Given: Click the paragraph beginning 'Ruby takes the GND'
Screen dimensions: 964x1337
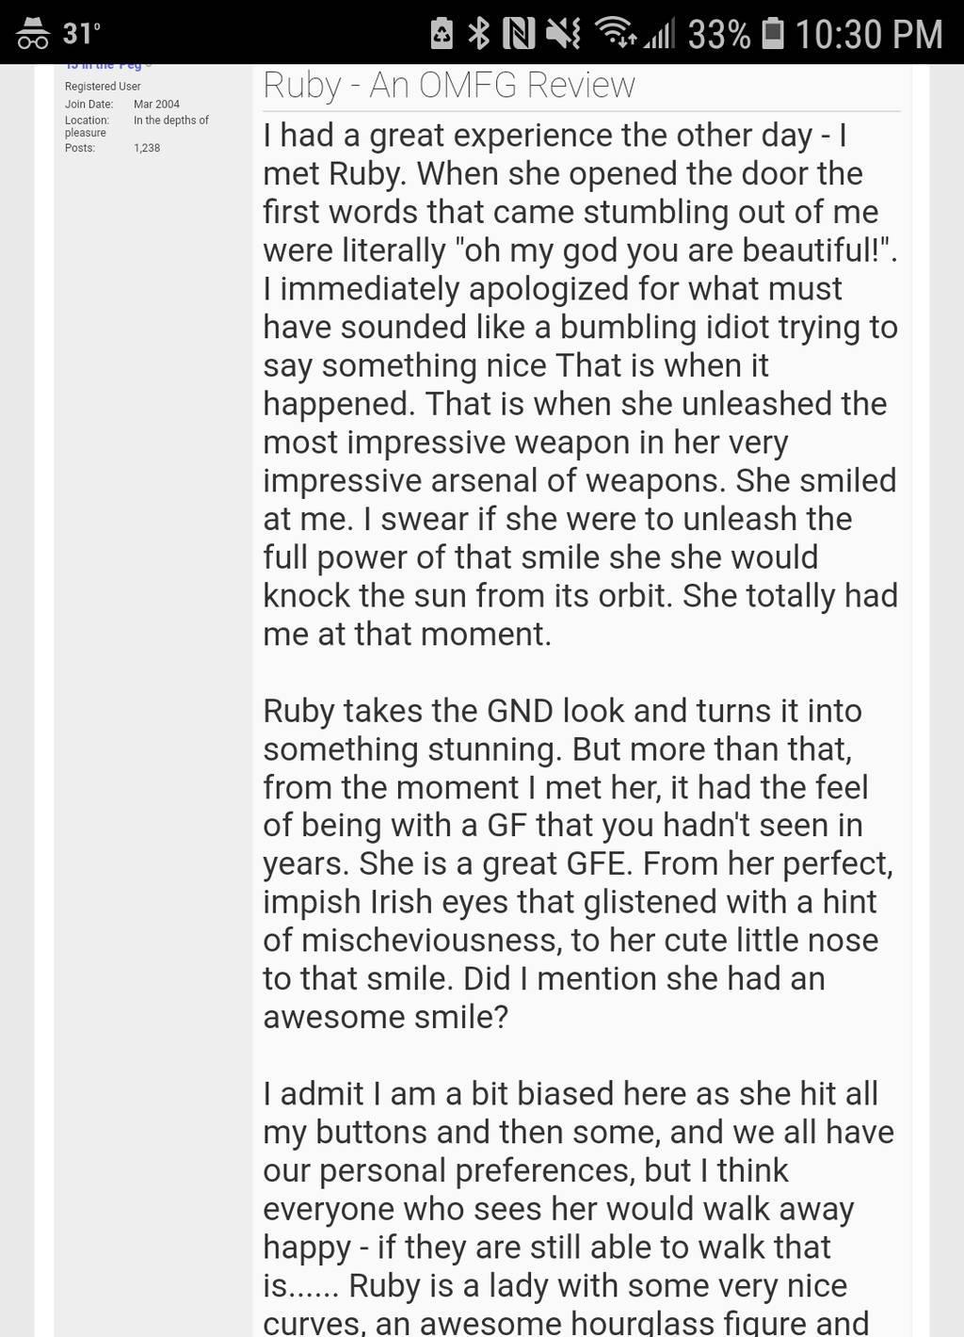Looking at the screenshot, I should (577, 863).
